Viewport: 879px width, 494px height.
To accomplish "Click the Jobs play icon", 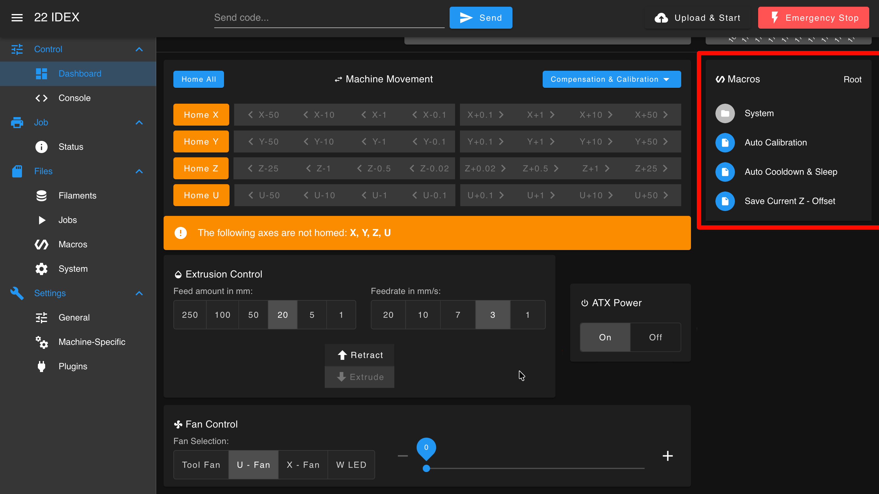I will (42, 220).
